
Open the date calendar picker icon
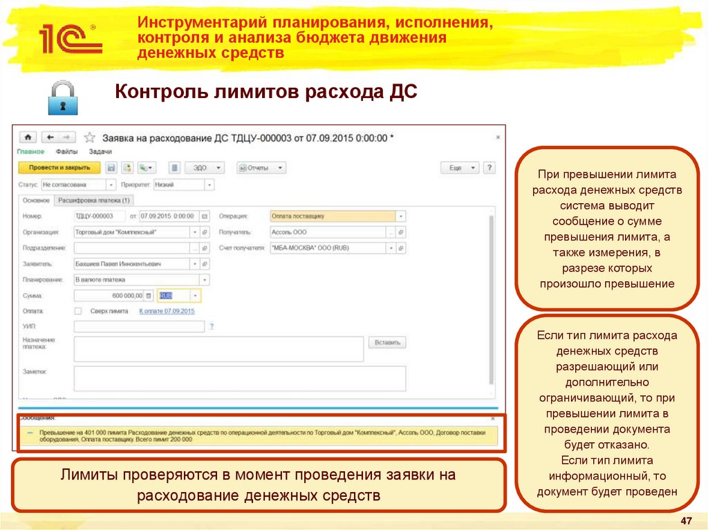click(x=205, y=216)
